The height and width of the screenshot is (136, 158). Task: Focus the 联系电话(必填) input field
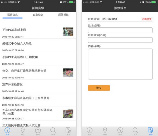pyautogui.click(x=120, y=40)
